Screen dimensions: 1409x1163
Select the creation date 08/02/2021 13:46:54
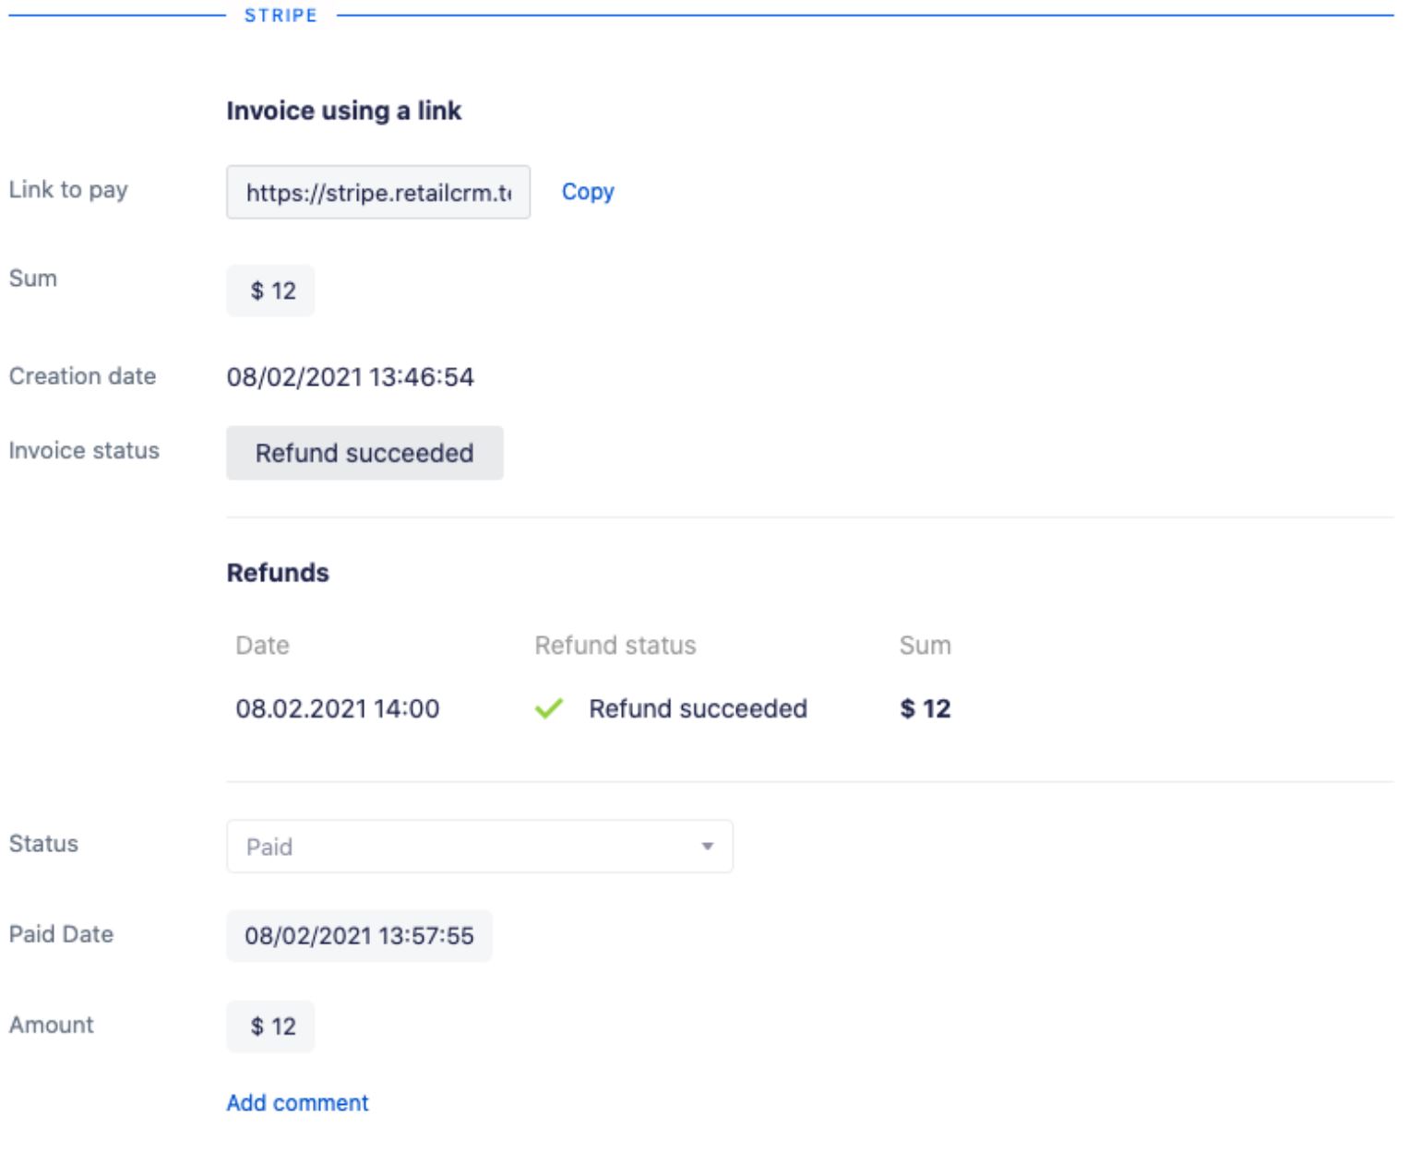351,377
